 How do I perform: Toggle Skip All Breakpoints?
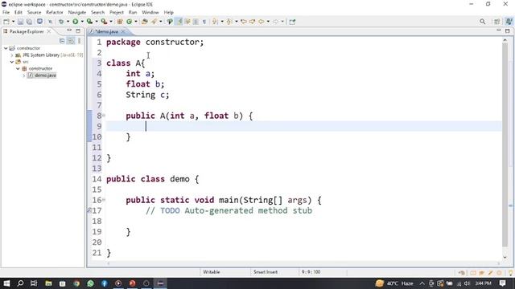click(x=50, y=22)
